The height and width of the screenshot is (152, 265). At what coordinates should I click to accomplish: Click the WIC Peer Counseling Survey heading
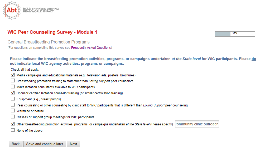tap(52, 32)
